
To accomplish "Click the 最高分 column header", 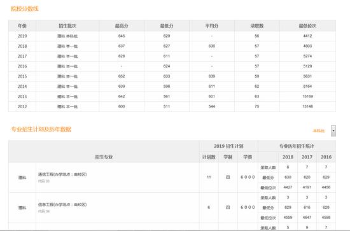I will point(122,26).
